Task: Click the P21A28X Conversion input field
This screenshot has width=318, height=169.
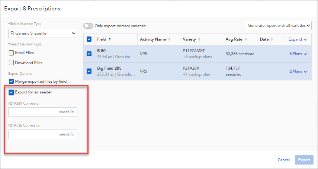Action: (42, 112)
